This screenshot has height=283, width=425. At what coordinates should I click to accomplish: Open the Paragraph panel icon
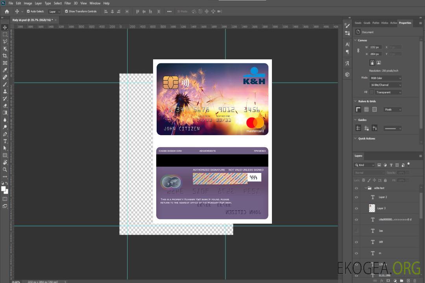tap(347, 52)
